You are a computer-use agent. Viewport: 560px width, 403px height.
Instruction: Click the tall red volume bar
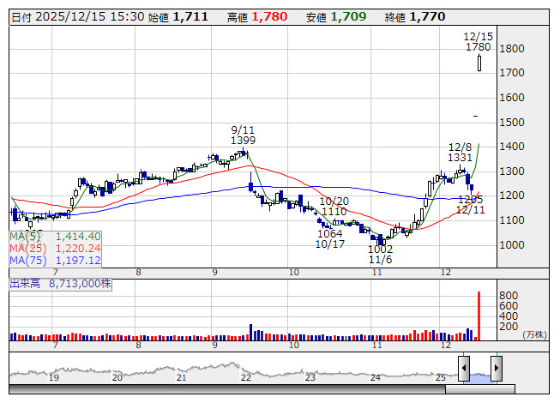click(x=479, y=316)
